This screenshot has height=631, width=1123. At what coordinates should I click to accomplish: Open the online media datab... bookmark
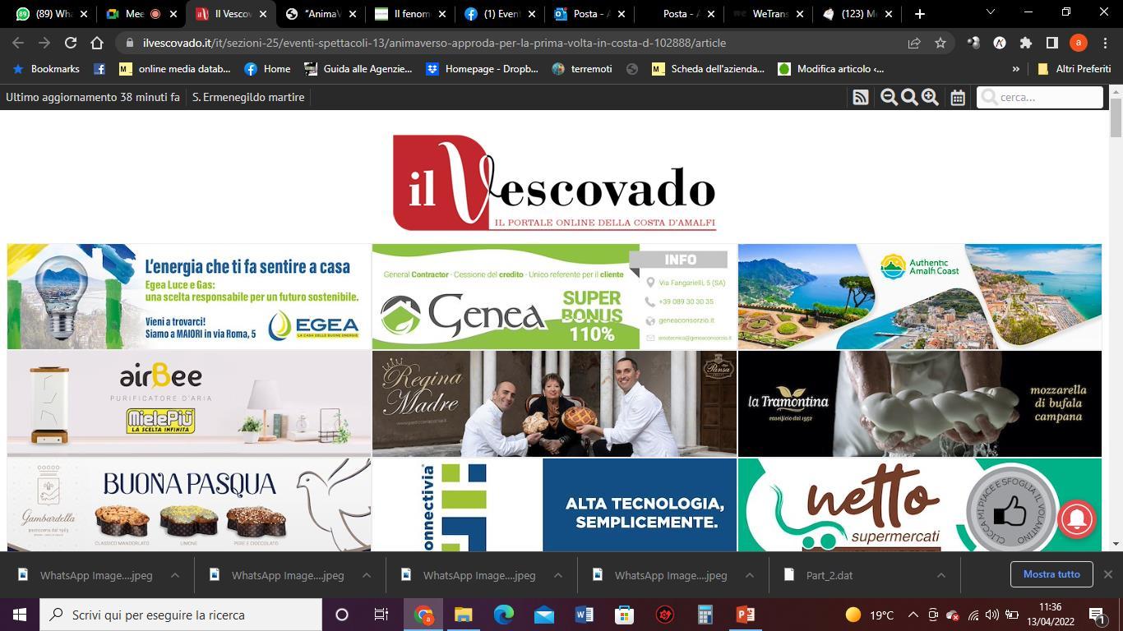click(175, 69)
